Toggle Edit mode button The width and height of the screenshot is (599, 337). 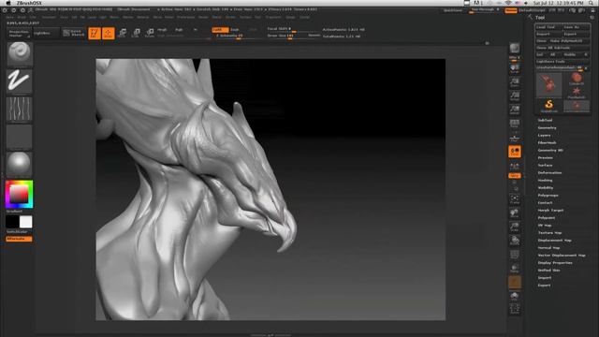click(x=95, y=34)
